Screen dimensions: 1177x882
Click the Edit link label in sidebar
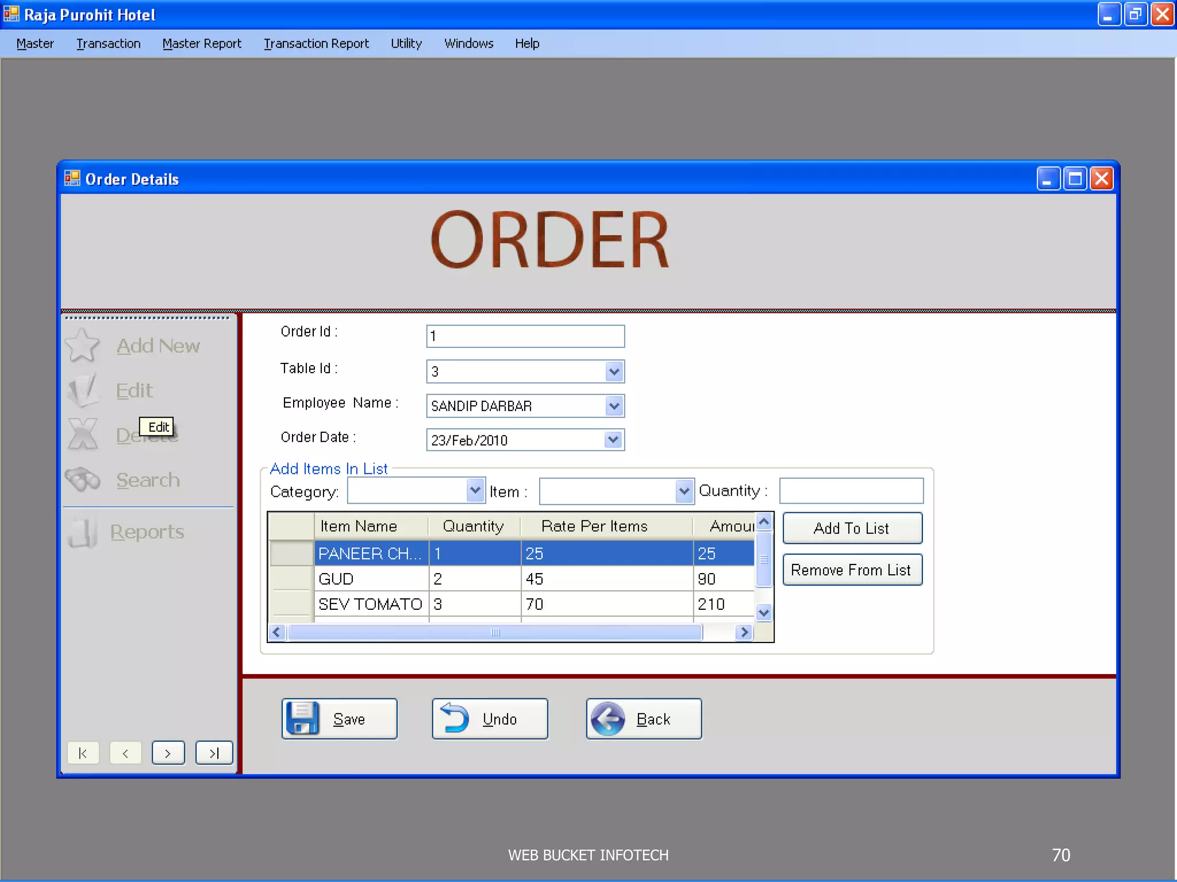coord(134,390)
